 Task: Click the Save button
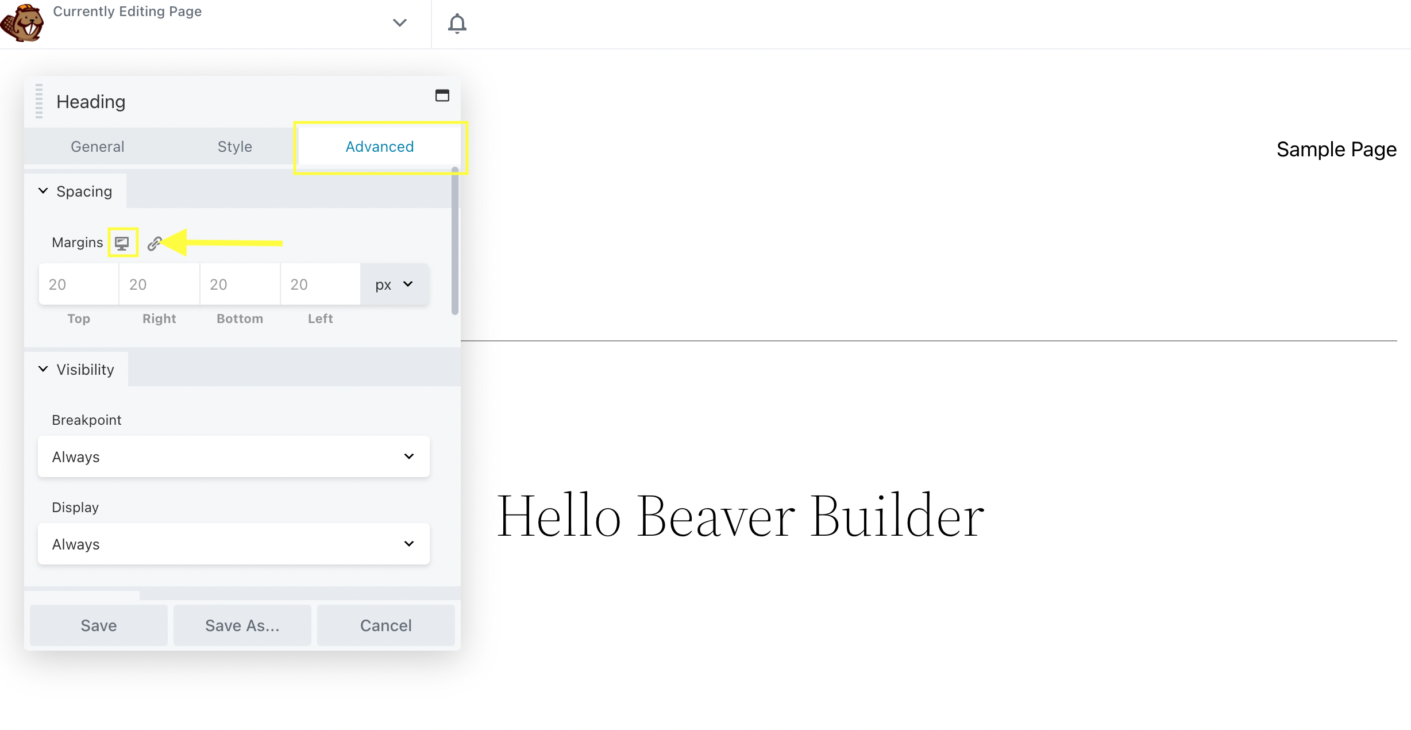pos(98,625)
